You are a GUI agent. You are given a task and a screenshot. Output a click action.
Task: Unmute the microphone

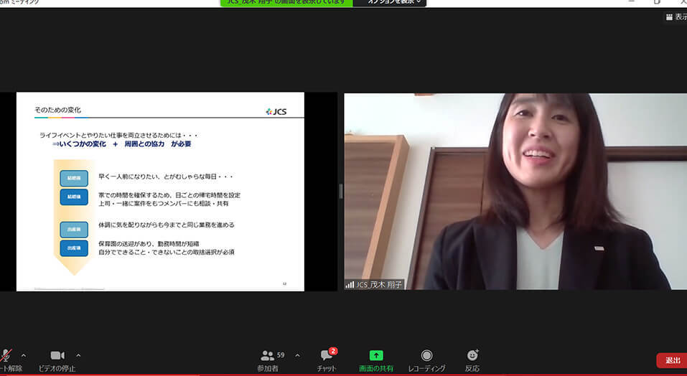click(x=6, y=356)
